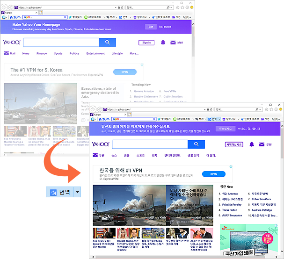Viewport: 284px width, 259px height.
Task: Open the 스포츠 nav item in translated page
Action: coord(140,155)
